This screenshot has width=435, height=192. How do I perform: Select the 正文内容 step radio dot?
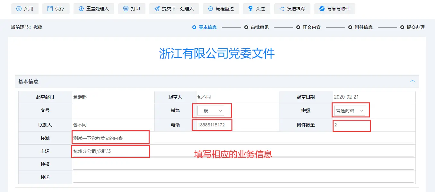coord(298,27)
